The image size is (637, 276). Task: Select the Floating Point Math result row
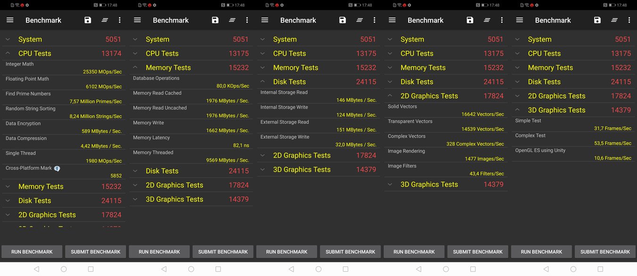coord(64,83)
